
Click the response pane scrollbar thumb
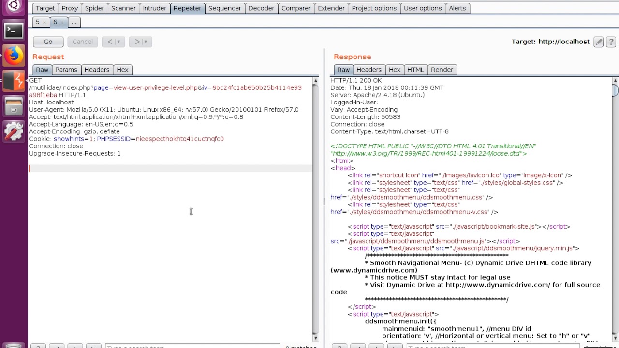(616, 90)
